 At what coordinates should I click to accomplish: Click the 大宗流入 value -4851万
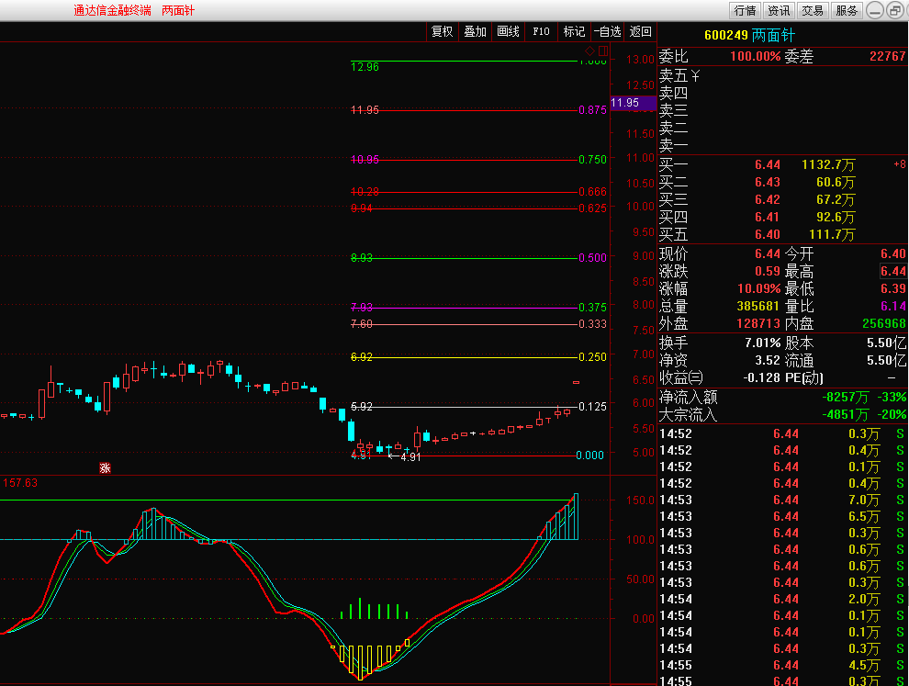point(846,414)
